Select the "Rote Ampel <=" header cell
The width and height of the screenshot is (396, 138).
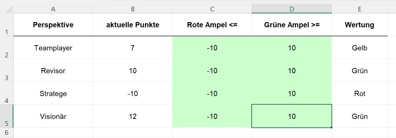click(x=212, y=25)
